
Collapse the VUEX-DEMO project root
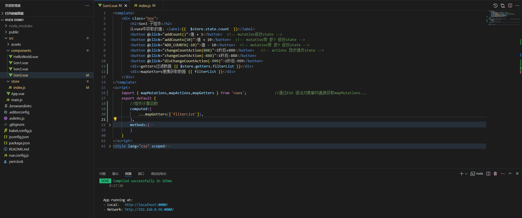[47, 20]
